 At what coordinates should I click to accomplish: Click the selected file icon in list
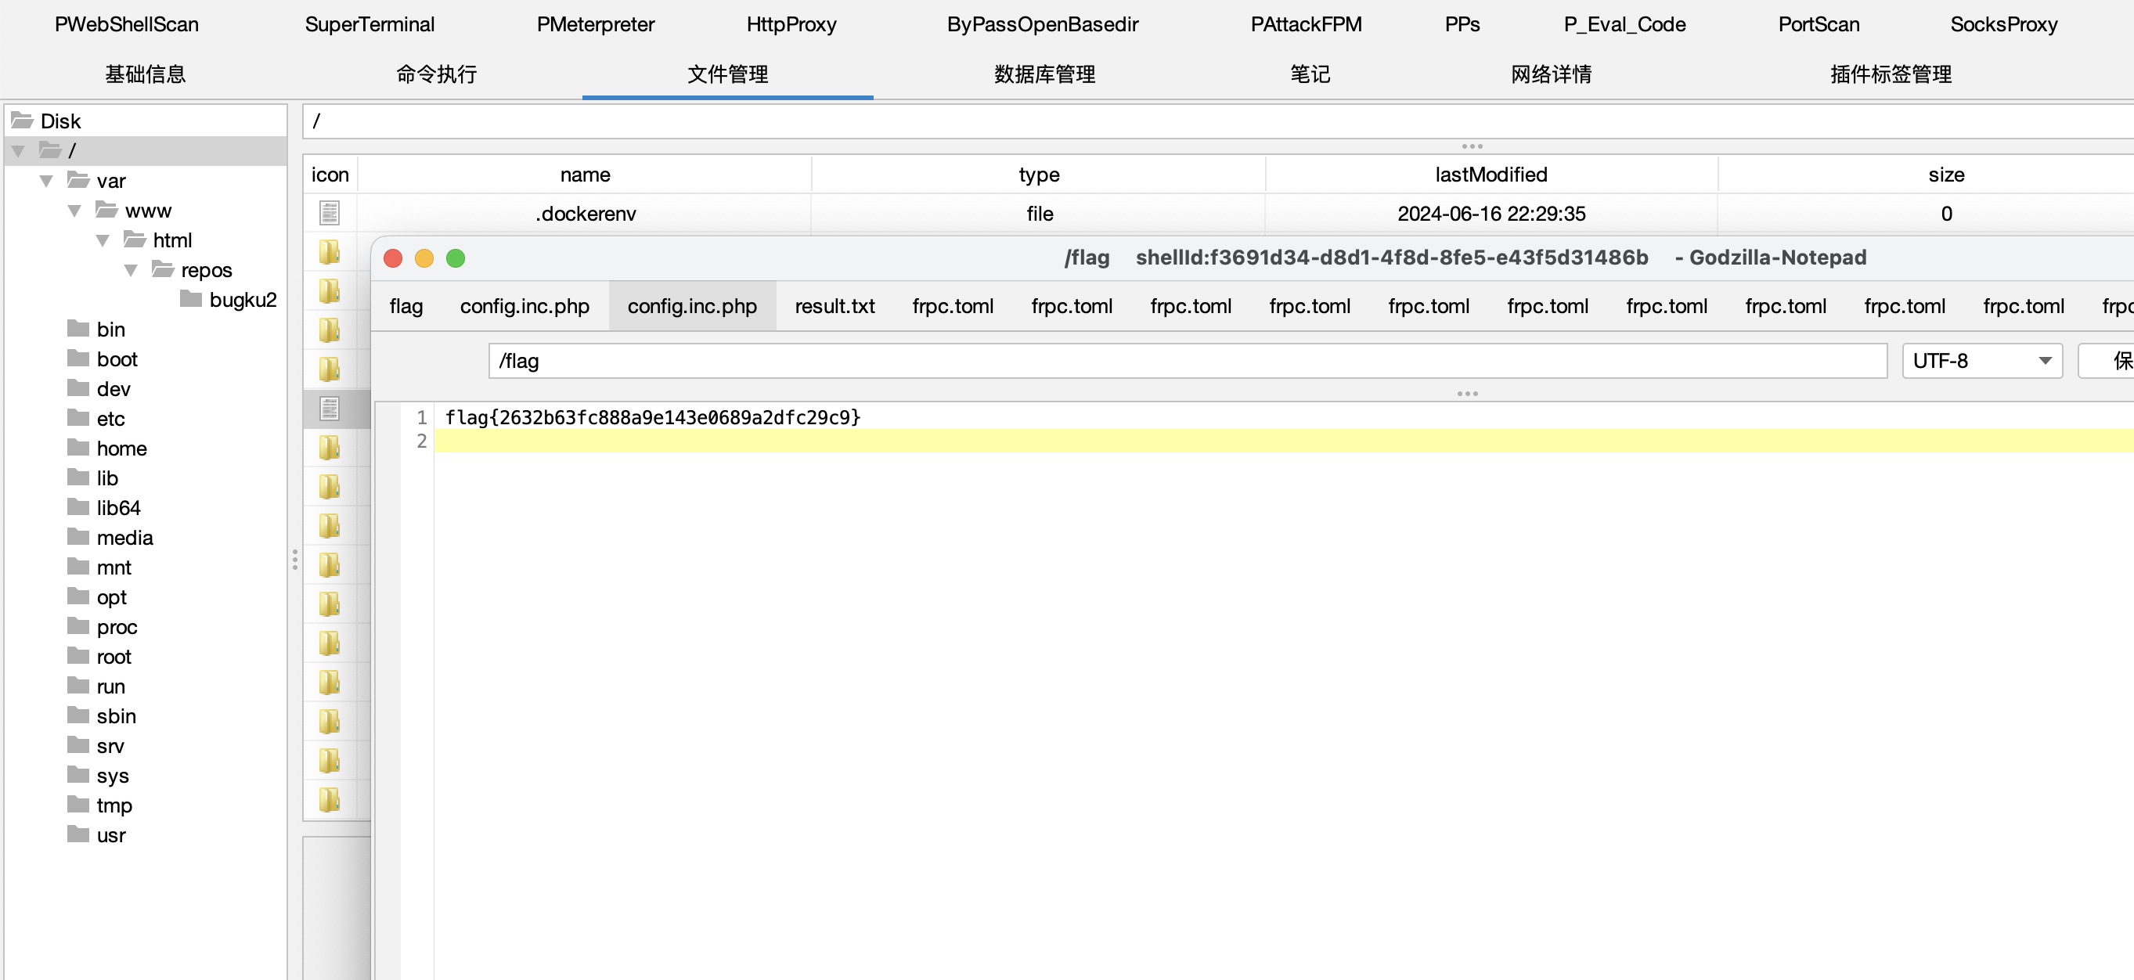(x=330, y=409)
